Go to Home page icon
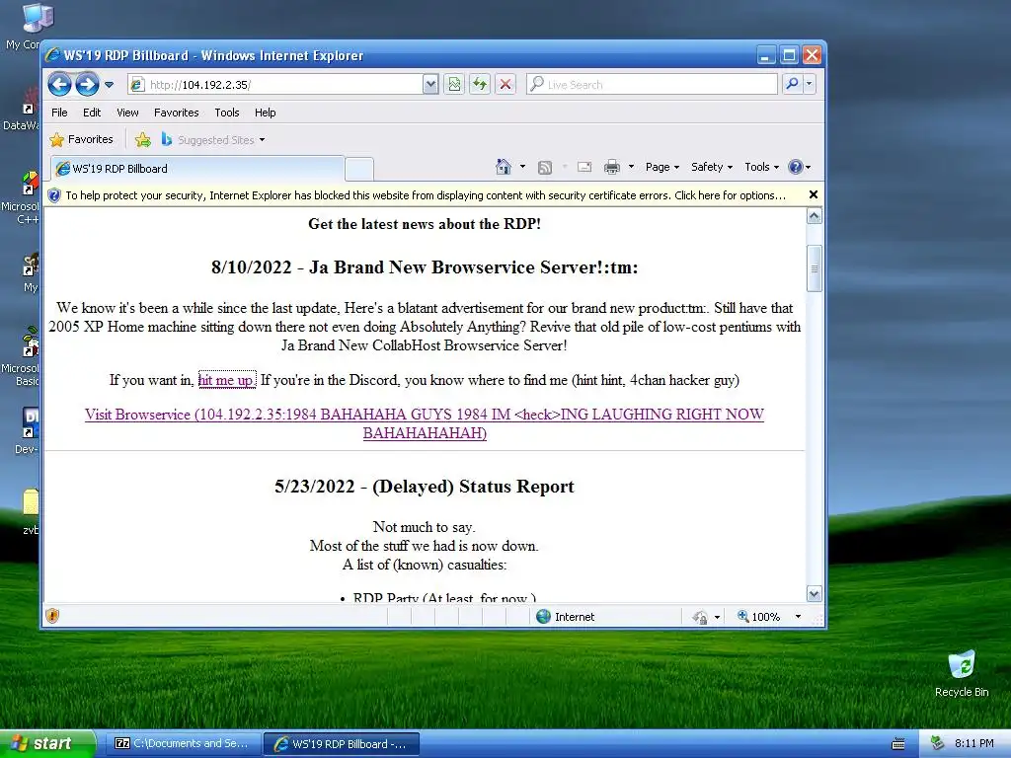The width and height of the screenshot is (1011, 758). pos(503,167)
